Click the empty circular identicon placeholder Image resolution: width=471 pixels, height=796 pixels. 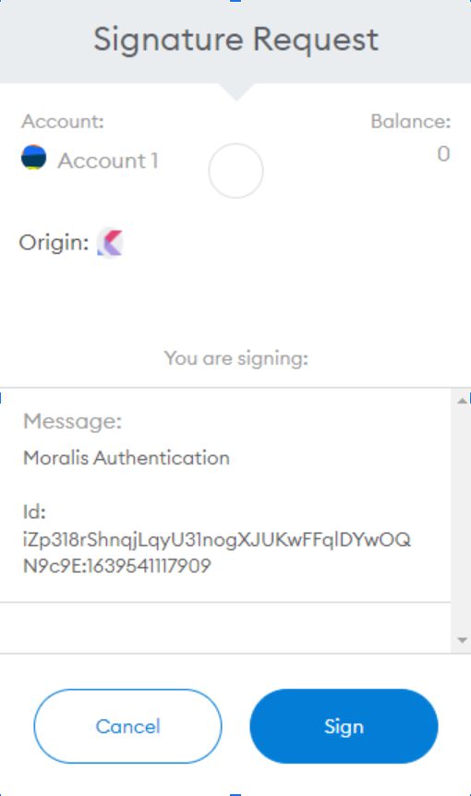pos(236,171)
